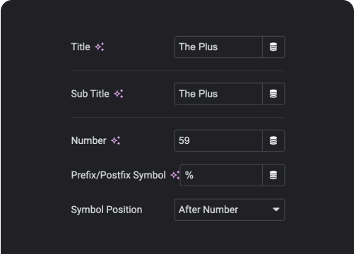Image resolution: width=354 pixels, height=254 pixels.
Task: Select the Number label text
Action: (89, 140)
